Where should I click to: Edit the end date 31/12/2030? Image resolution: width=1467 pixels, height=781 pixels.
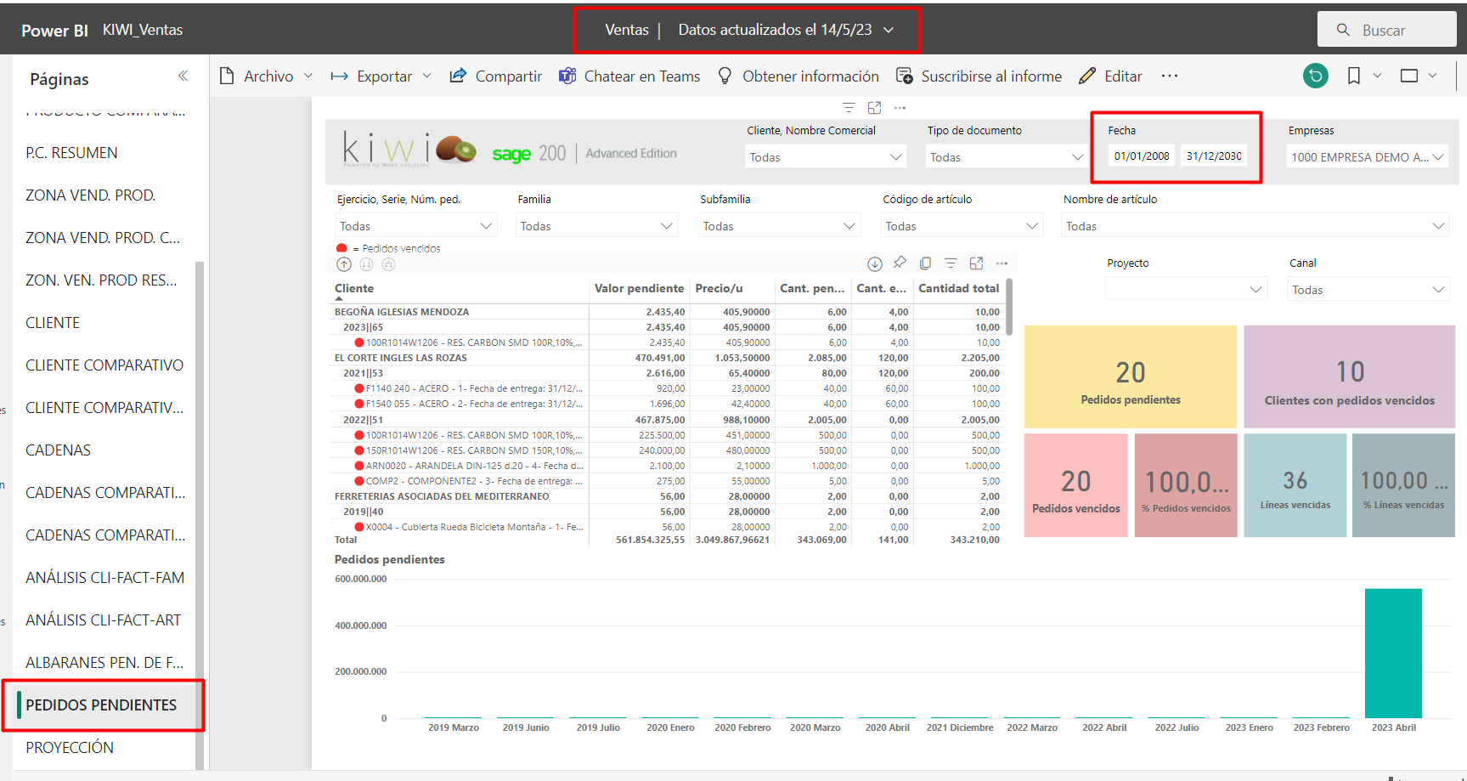(1214, 156)
